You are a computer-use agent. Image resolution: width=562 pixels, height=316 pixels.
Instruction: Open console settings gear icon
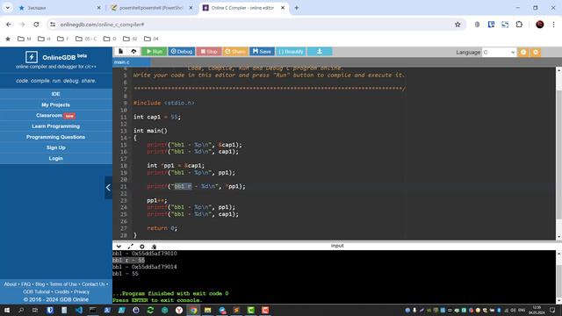tap(142, 247)
